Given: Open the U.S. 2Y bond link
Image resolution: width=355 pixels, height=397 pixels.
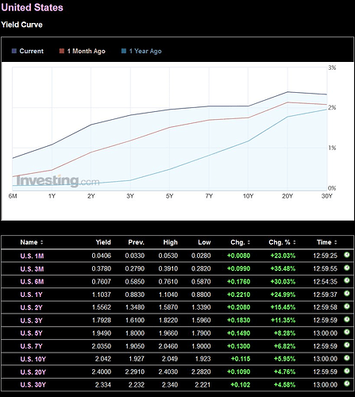Looking at the screenshot, I should pos(31,307).
